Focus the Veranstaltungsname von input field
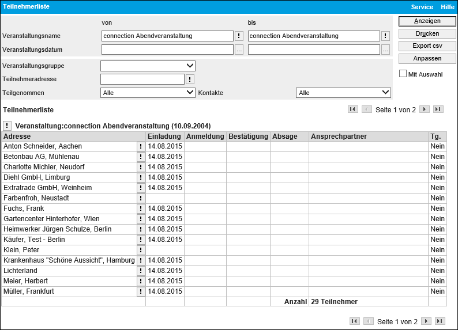Image resolution: width=458 pixels, height=330 pixels. tap(167, 36)
